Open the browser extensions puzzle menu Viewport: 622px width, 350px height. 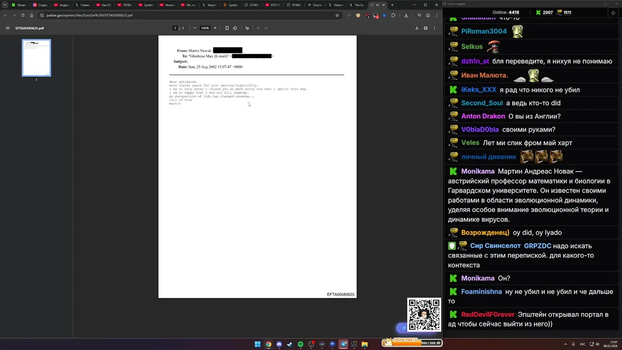[394, 15]
